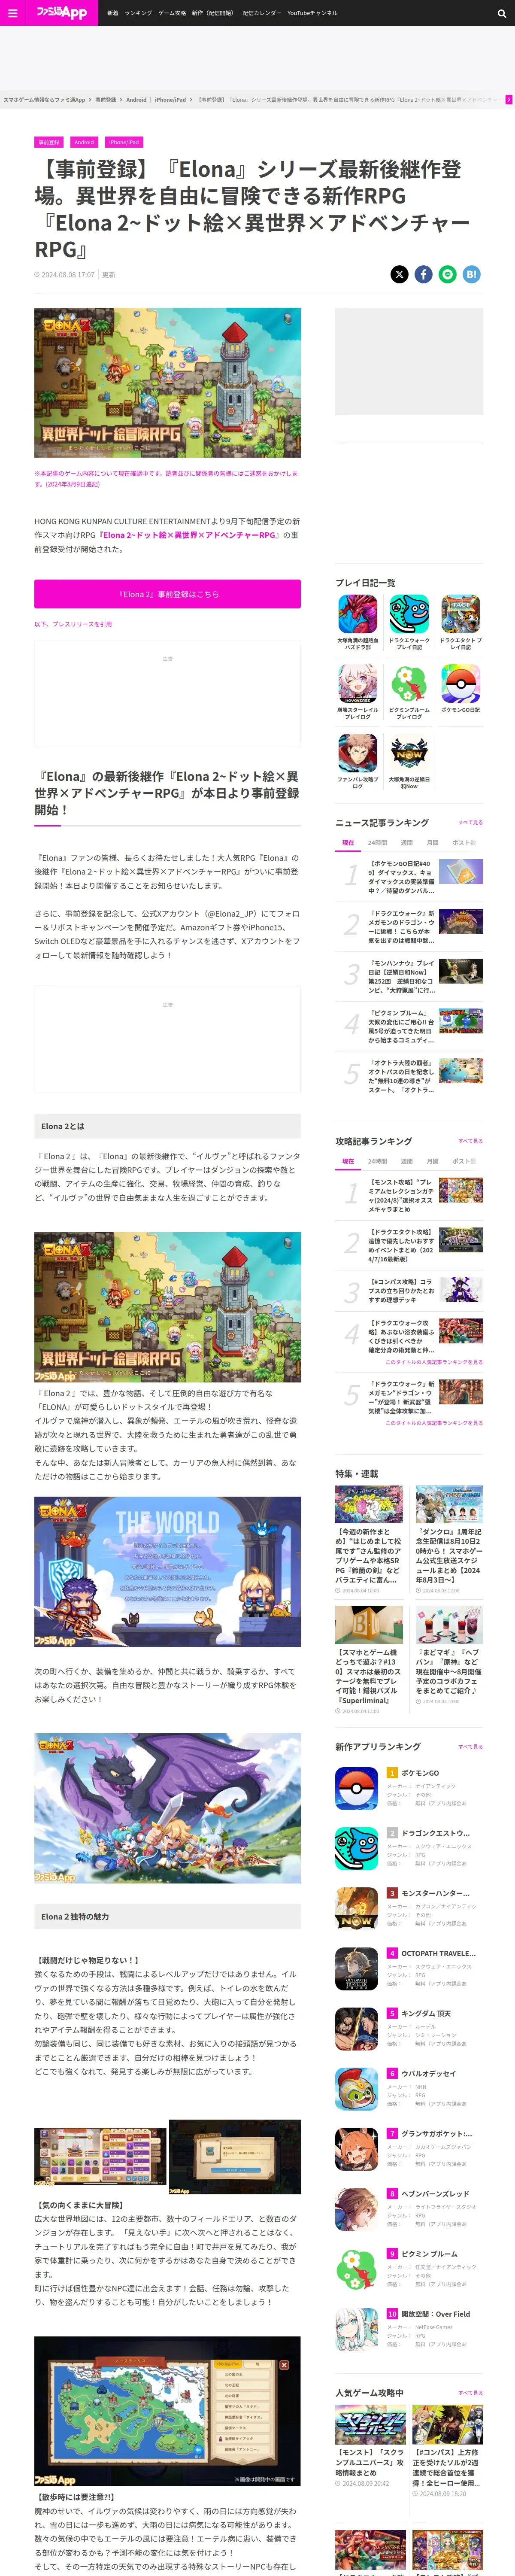Open feature 【今週の新作まとめ】 article card
The image size is (515, 2576).
[x=369, y=1540]
